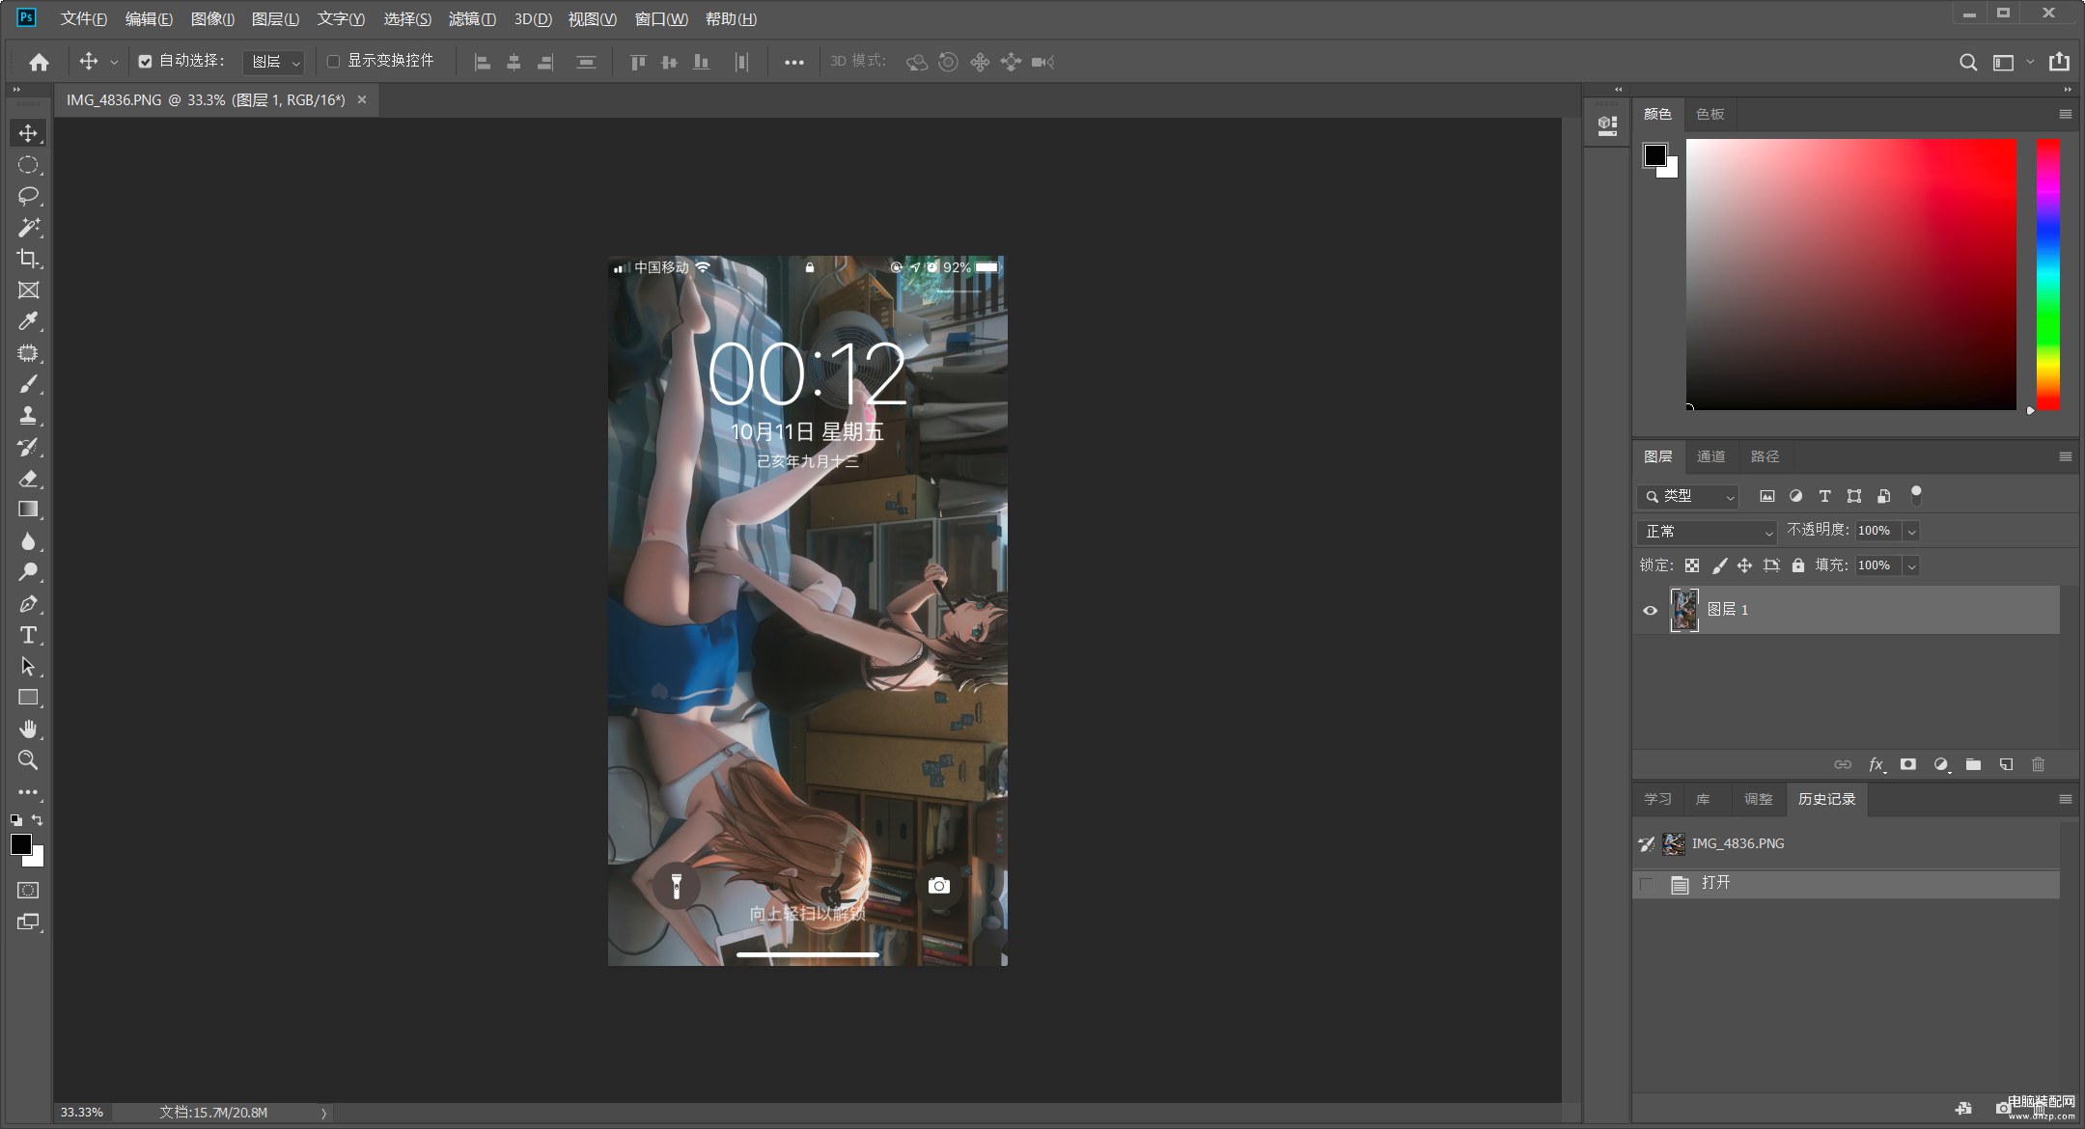Create a new layer with the icon
The height and width of the screenshot is (1129, 2085).
click(x=2006, y=764)
